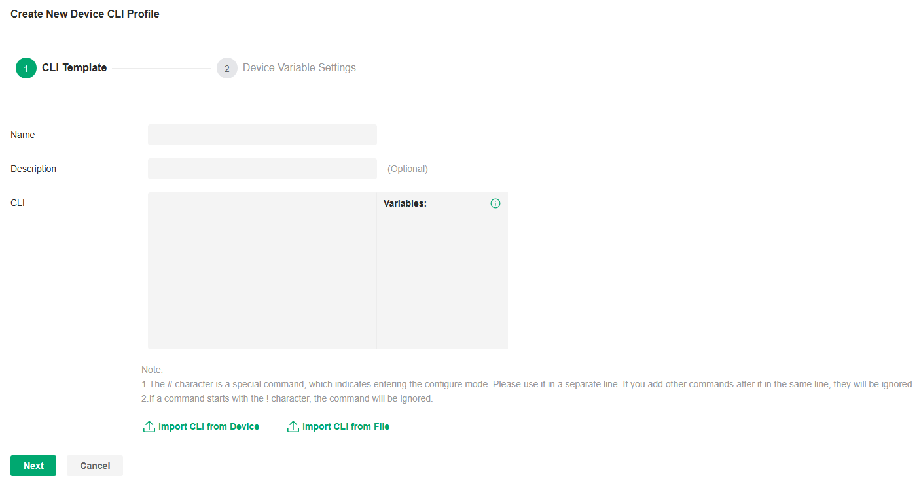Click inside the CLI text area

pyautogui.click(x=262, y=270)
